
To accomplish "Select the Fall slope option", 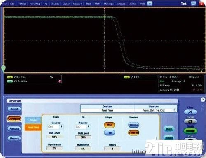I will point(110,133).
